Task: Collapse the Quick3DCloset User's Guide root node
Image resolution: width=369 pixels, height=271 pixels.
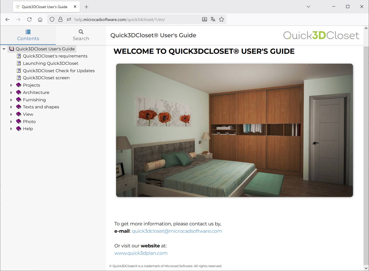Action: pos(4,49)
